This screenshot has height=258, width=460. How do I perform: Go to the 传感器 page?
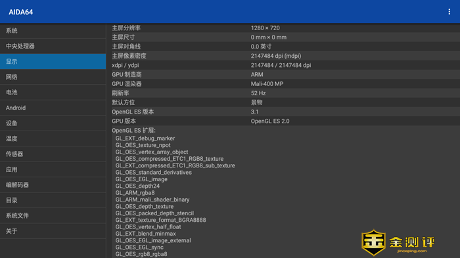point(53,154)
